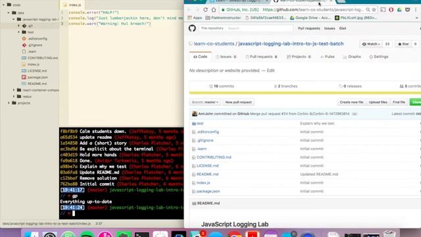This screenshot has height=237, width=421.
Task: Expand the .git folder in tree
Action: (x=18, y=26)
